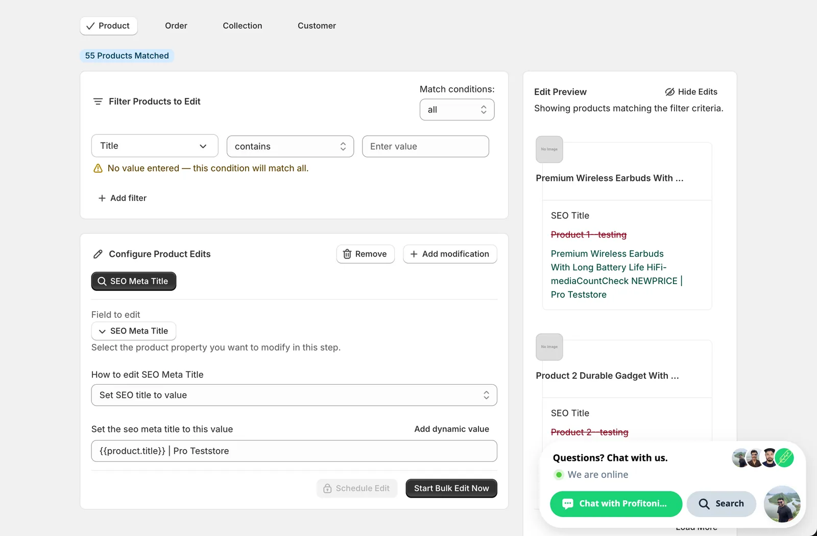Screen dimensions: 817x536
Task: Go to the Customer tab
Action: (x=317, y=26)
